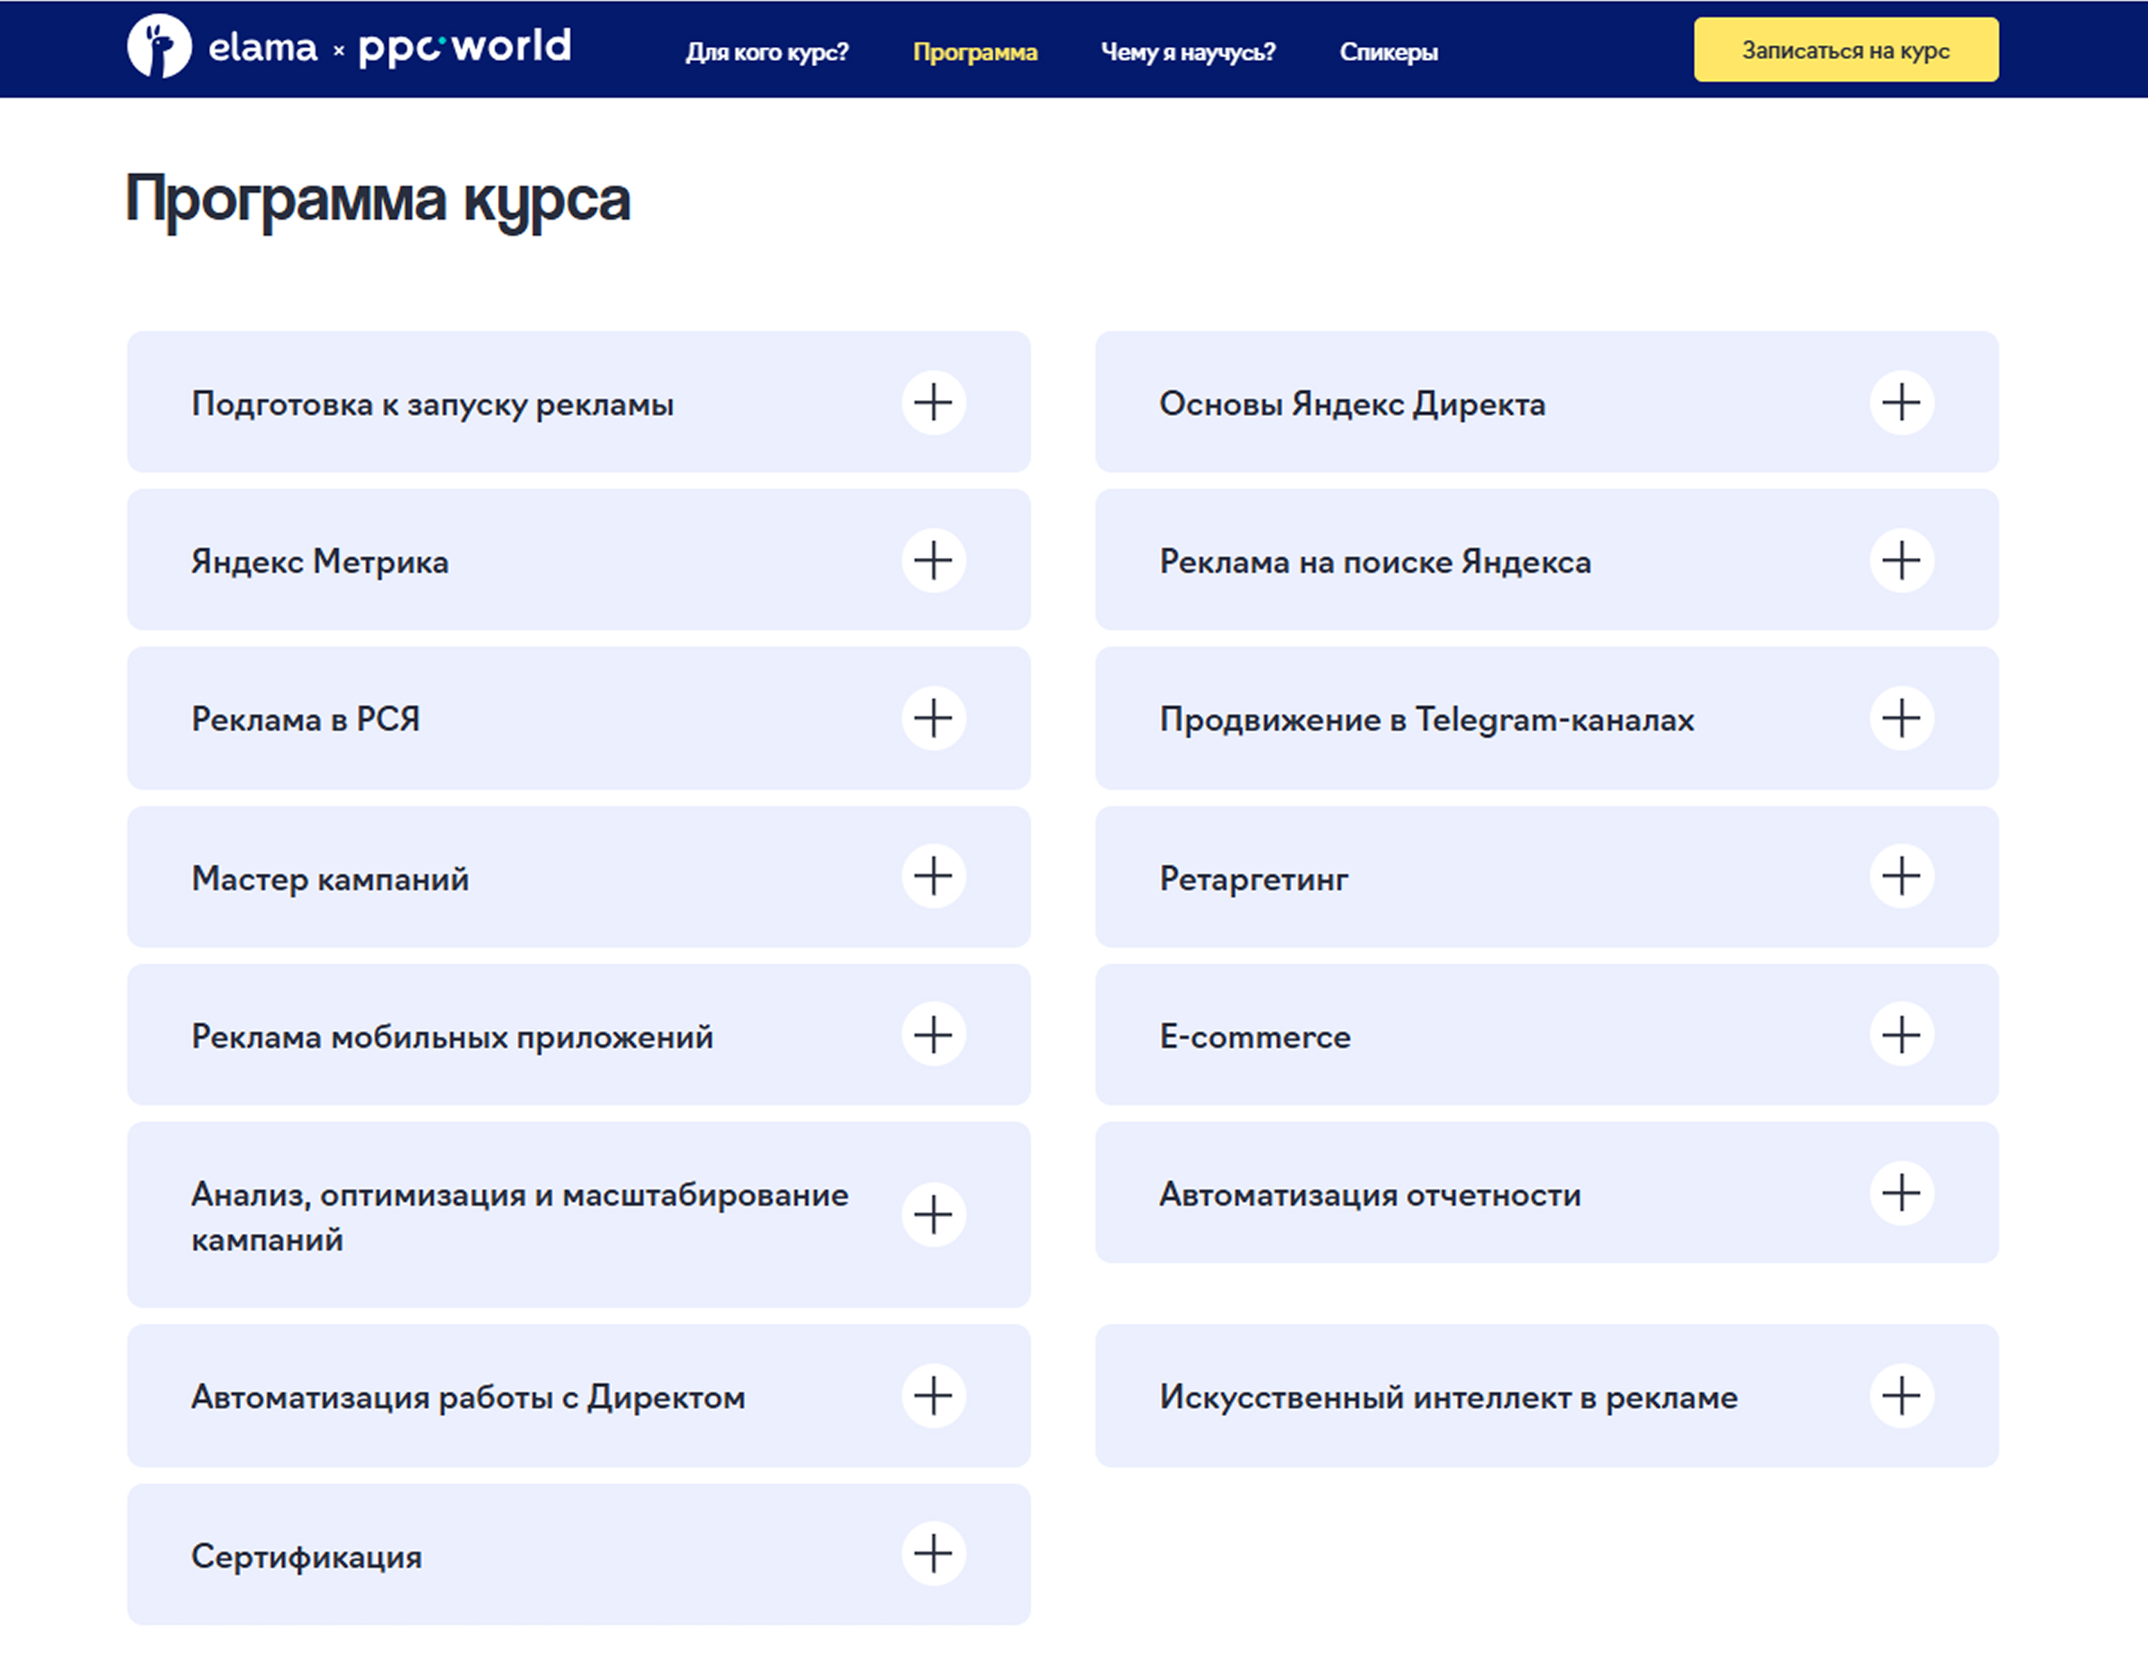Open the «Автоматизация отчетности» accordion

pos(1902,1194)
